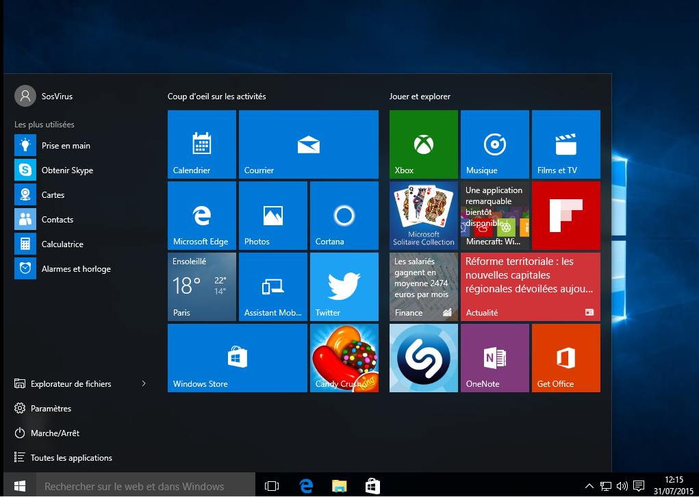Viewport: 699px width, 497px height.
Task: Open the Twitter tile
Action: click(x=344, y=287)
